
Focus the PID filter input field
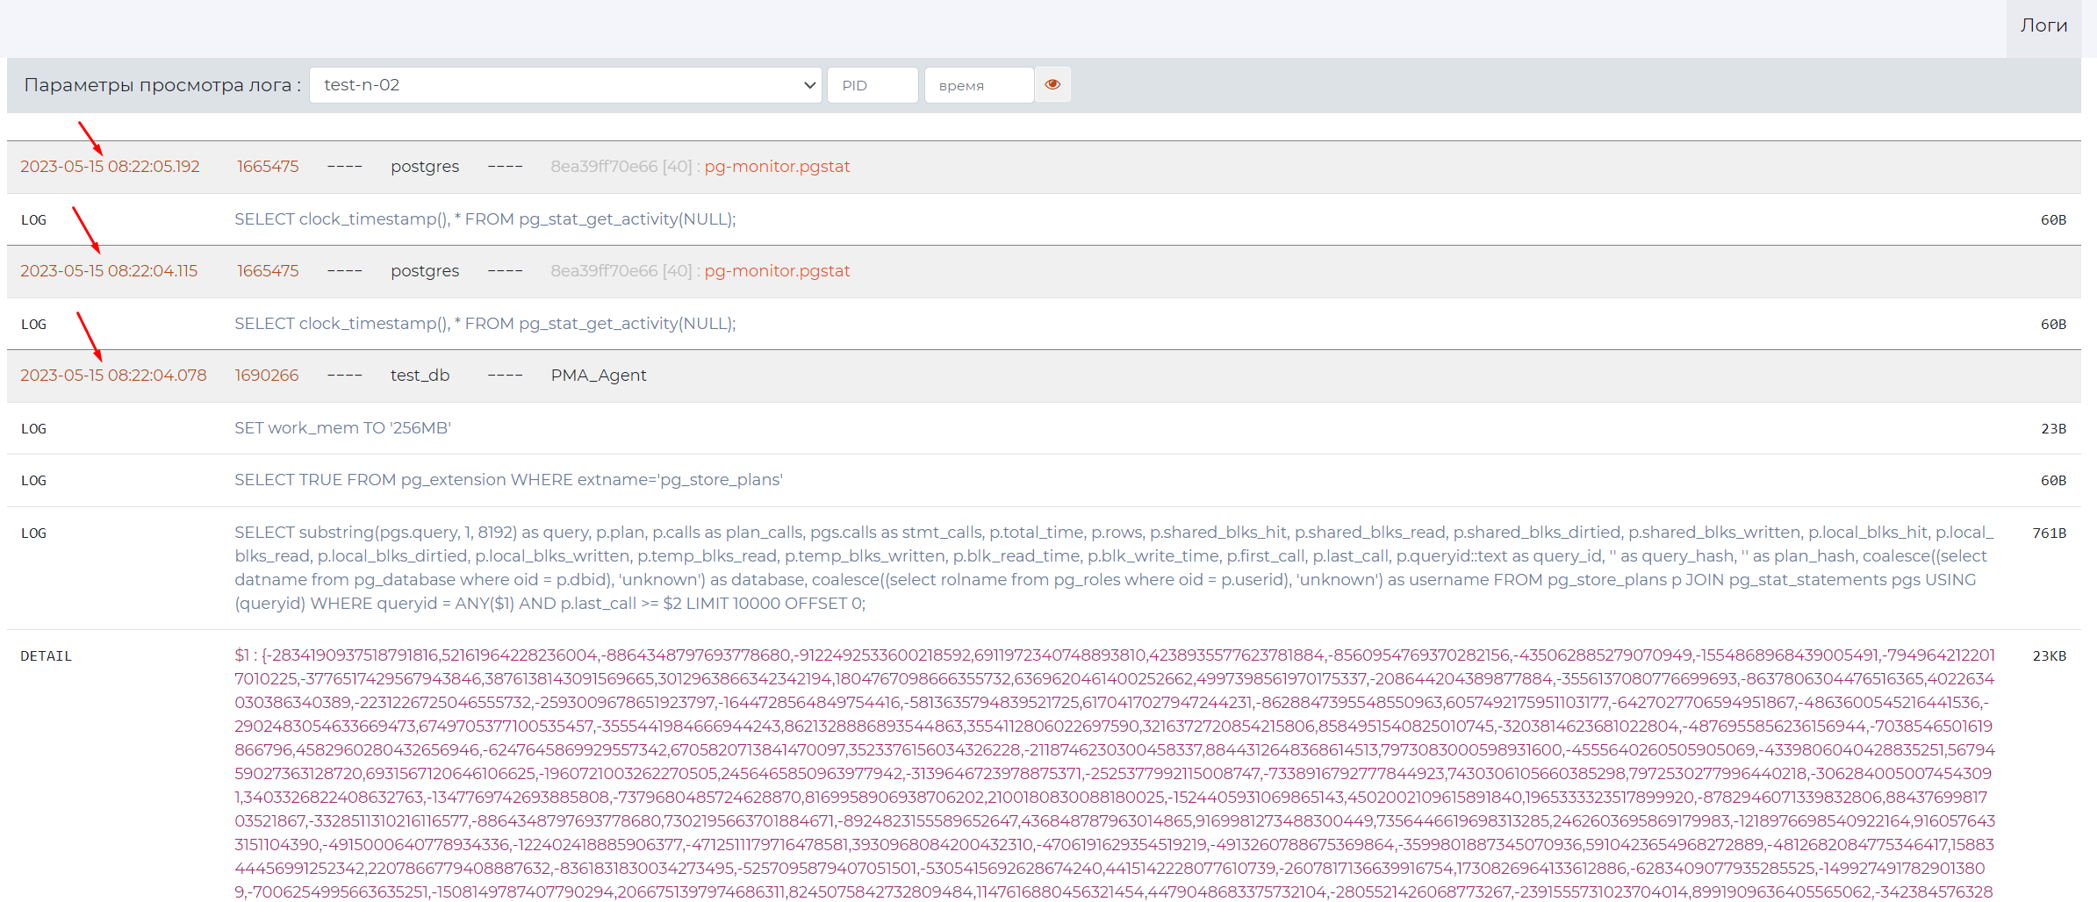pos(872,85)
